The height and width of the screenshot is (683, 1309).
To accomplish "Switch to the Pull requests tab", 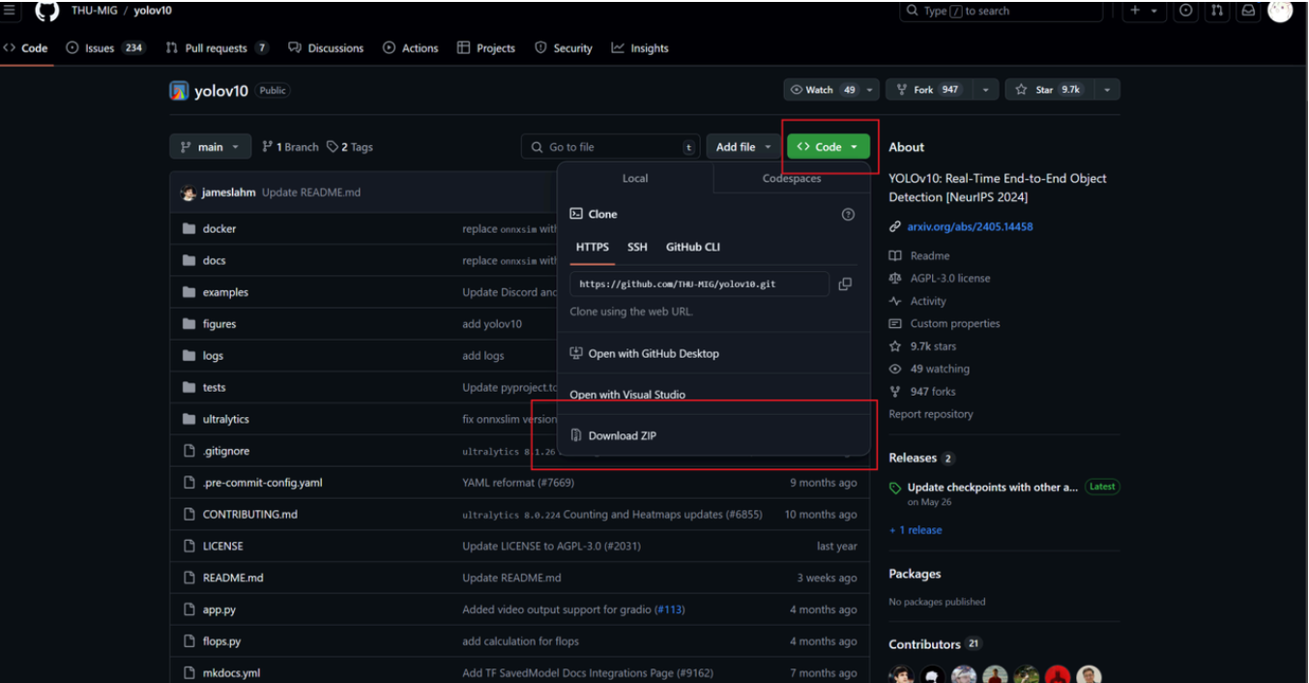I will point(217,48).
